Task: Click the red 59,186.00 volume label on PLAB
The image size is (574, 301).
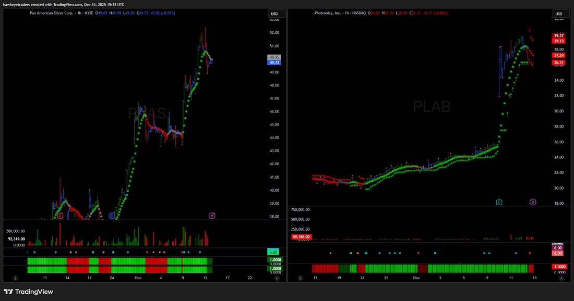Action: pos(301,237)
